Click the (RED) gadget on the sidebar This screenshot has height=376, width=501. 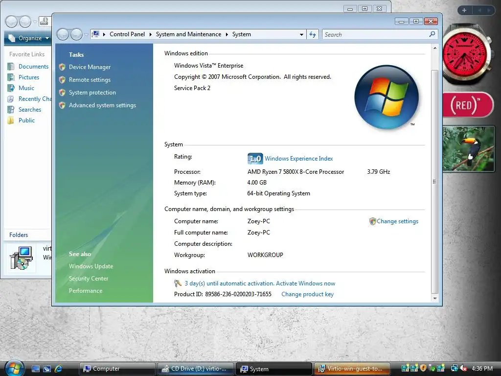[468, 105]
